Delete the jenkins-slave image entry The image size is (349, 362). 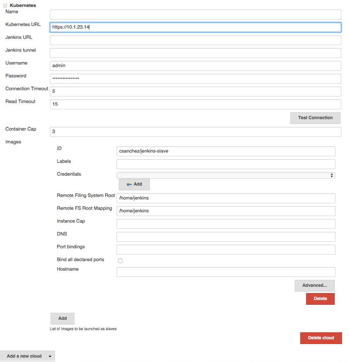tap(320, 299)
